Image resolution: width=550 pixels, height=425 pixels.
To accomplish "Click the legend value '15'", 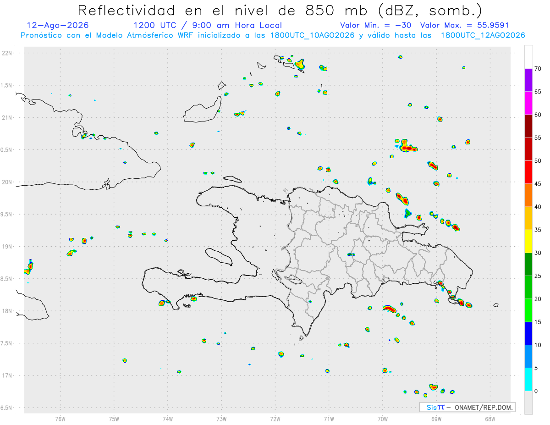I will 538,322.
